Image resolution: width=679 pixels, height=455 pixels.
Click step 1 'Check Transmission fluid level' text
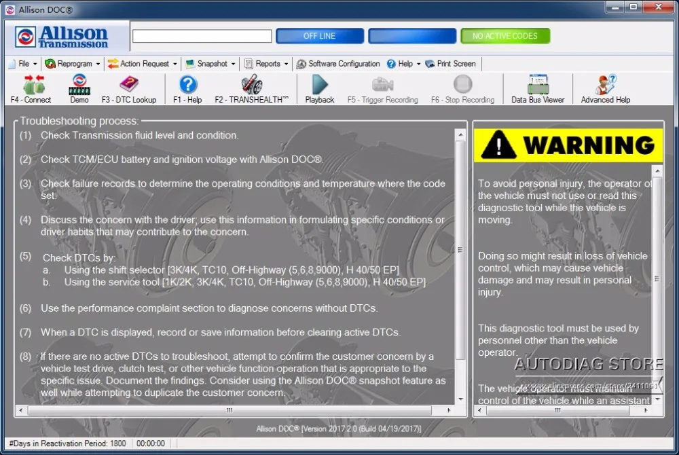point(139,135)
